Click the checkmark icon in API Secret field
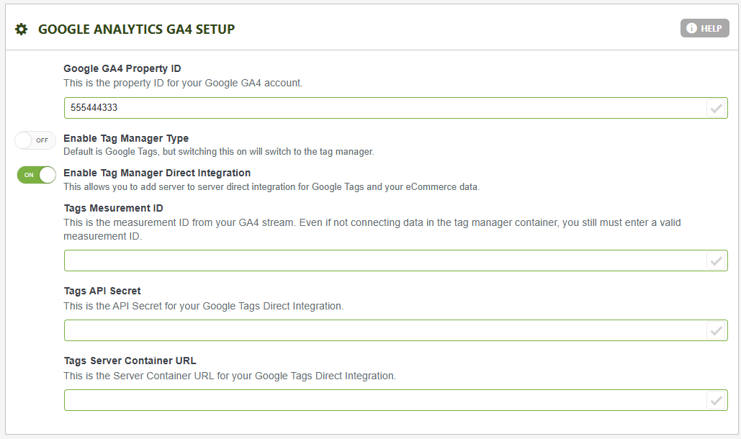The width and height of the screenshot is (741, 439). pos(716,331)
